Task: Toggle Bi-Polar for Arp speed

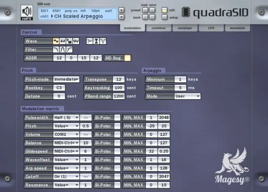Action: pyautogui.click(x=117, y=168)
